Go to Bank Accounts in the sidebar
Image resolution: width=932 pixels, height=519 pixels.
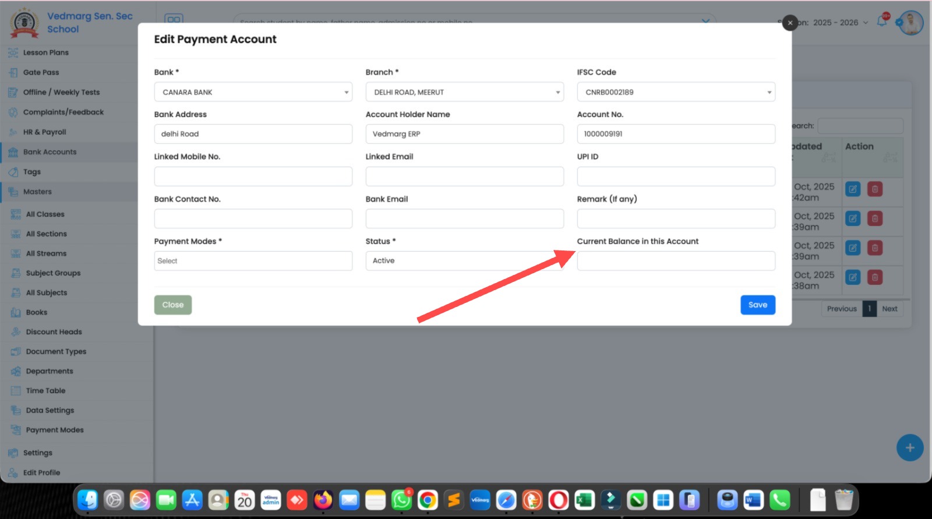coord(50,152)
